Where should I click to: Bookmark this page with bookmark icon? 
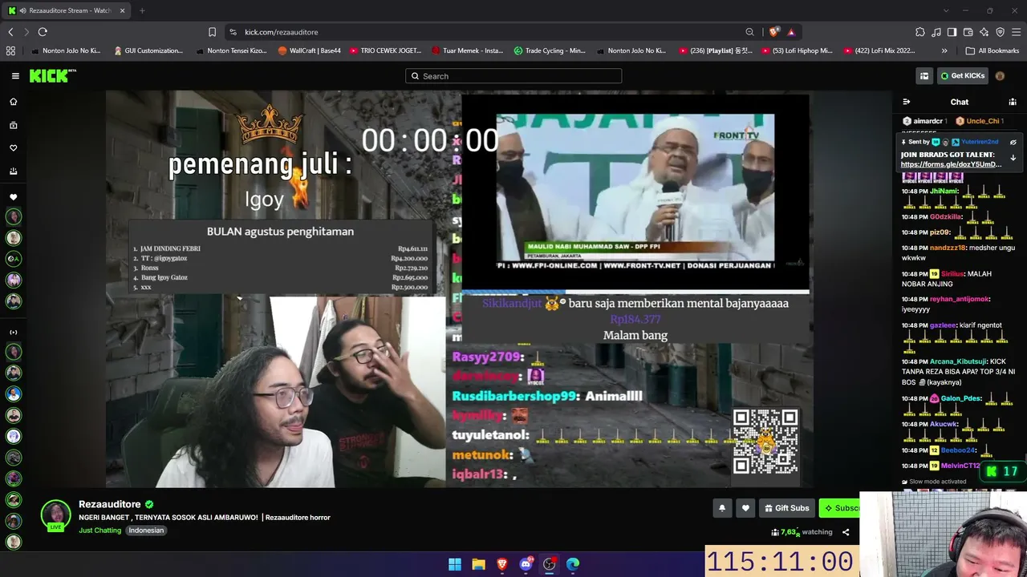tap(212, 32)
